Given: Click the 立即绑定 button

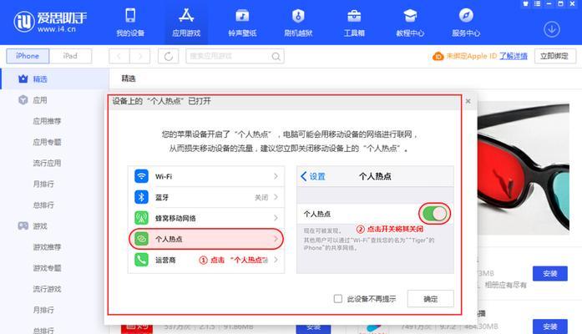Looking at the screenshot, I should coord(554,56).
